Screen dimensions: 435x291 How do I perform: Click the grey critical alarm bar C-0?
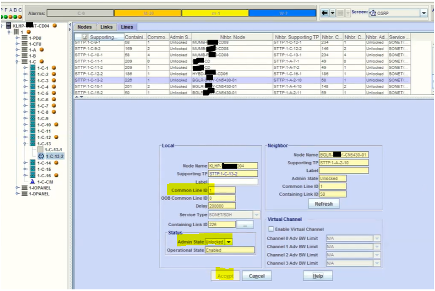coord(81,13)
